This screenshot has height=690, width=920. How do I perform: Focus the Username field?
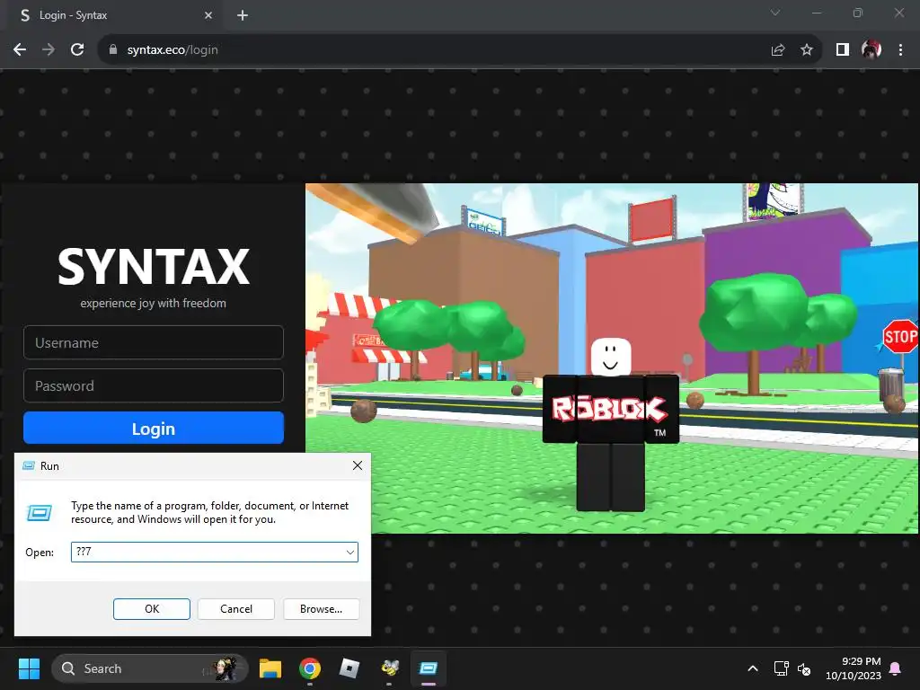pos(153,342)
